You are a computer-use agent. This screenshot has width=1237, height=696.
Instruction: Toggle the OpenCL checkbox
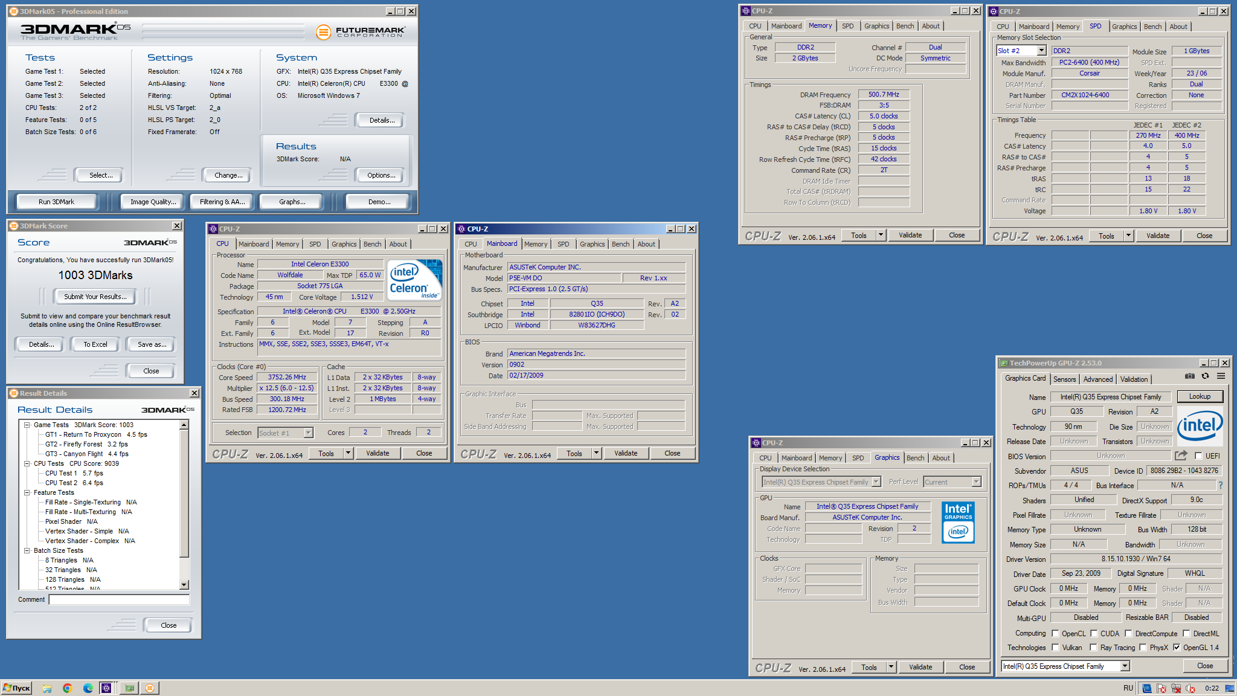click(x=1055, y=633)
